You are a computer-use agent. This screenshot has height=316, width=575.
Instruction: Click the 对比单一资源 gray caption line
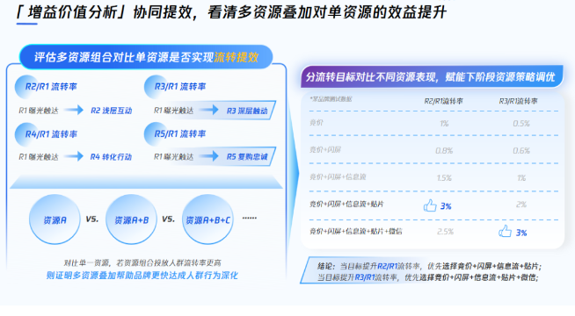coord(142,262)
